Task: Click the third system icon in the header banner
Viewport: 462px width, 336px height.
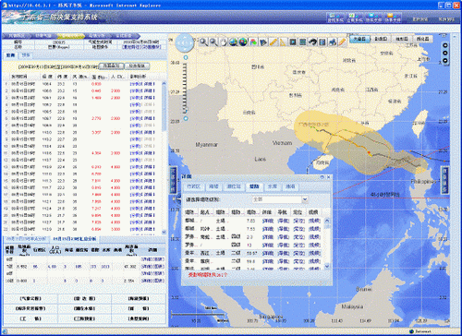Action: coord(373,18)
